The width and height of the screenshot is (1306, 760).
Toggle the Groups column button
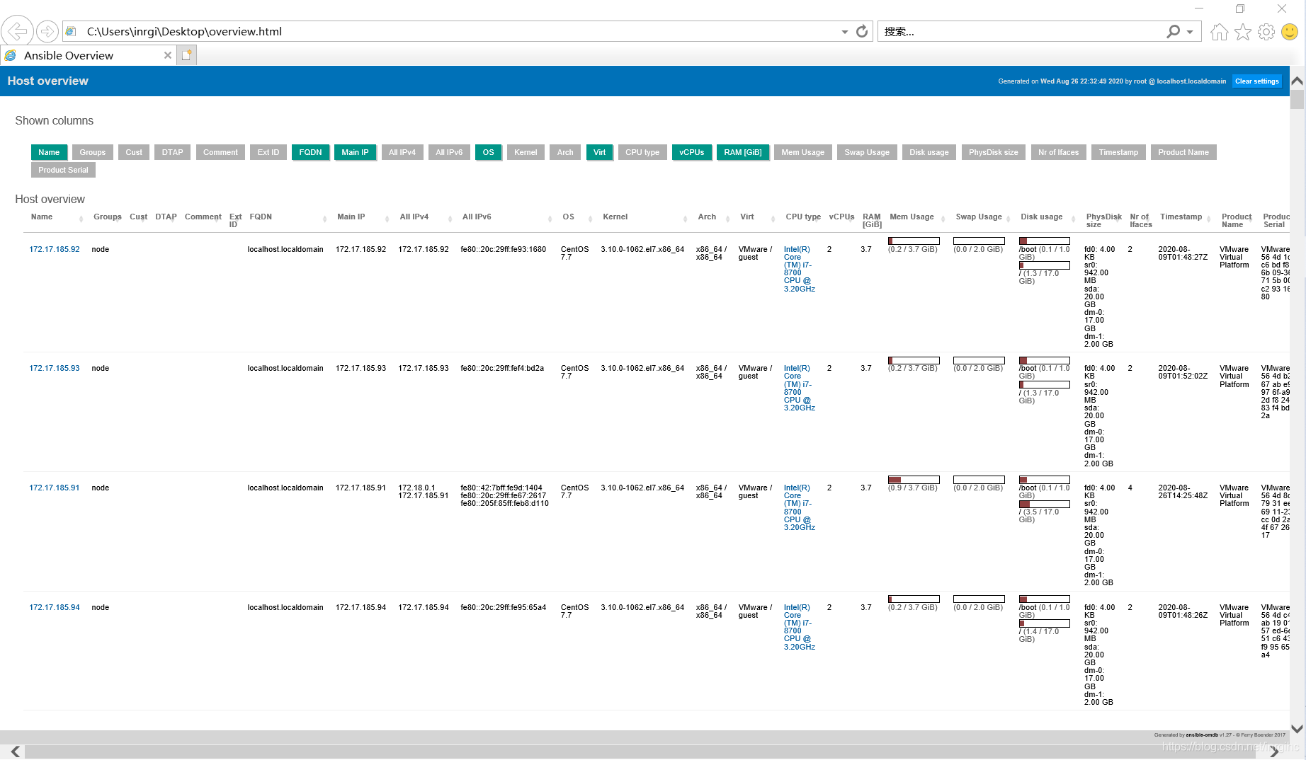(92, 152)
